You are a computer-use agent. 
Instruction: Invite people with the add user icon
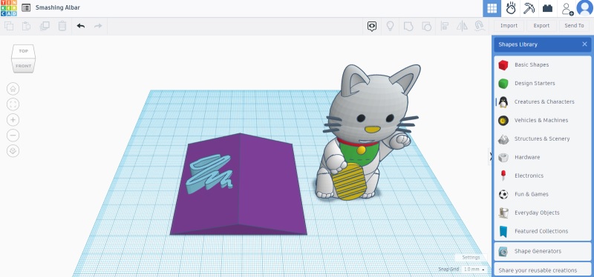(567, 8)
